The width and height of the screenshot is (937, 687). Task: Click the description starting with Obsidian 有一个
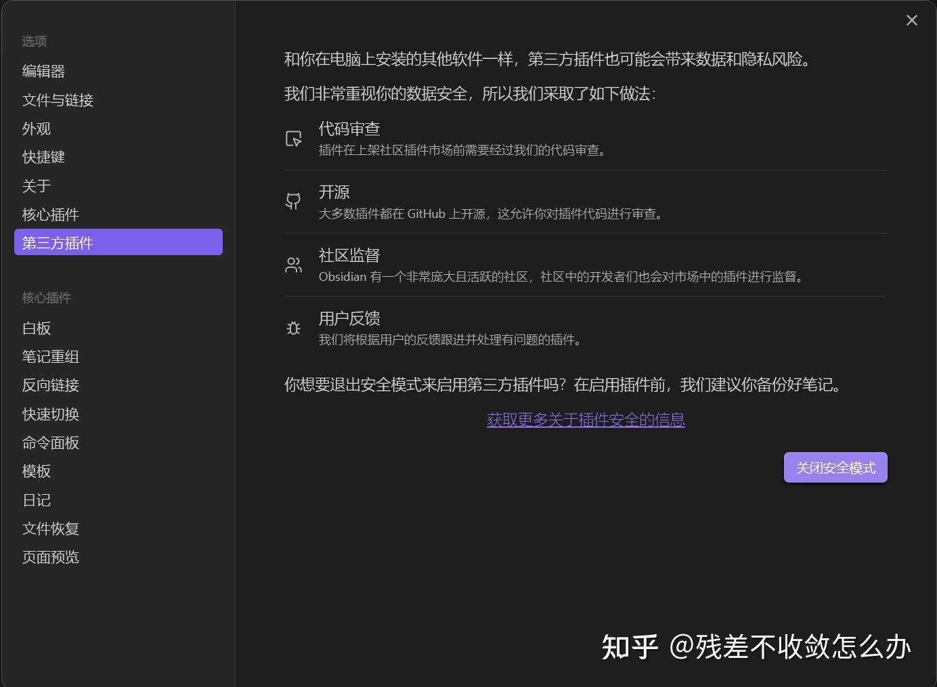(x=563, y=277)
